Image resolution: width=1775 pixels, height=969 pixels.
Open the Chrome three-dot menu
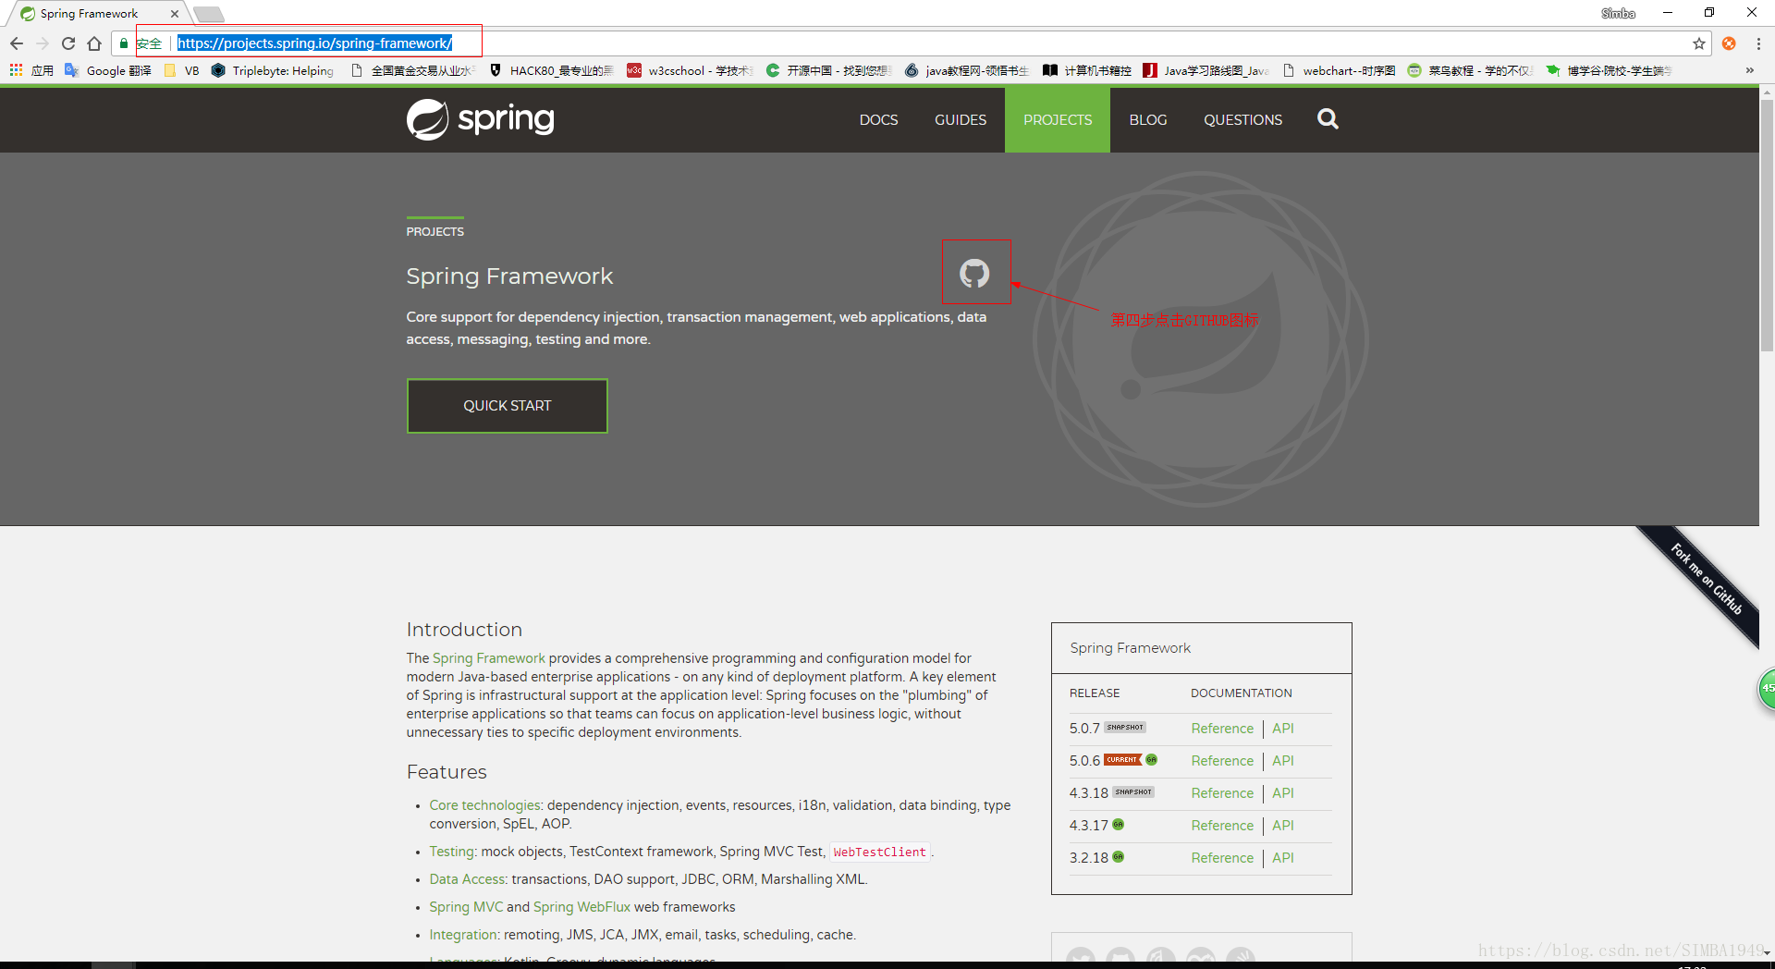click(1758, 43)
